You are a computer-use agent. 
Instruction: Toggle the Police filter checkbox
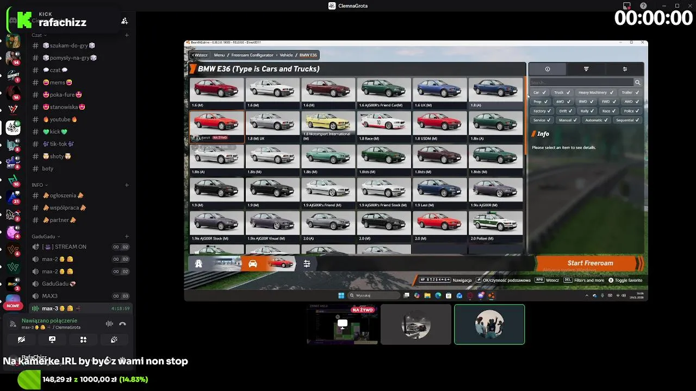pos(631,111)
